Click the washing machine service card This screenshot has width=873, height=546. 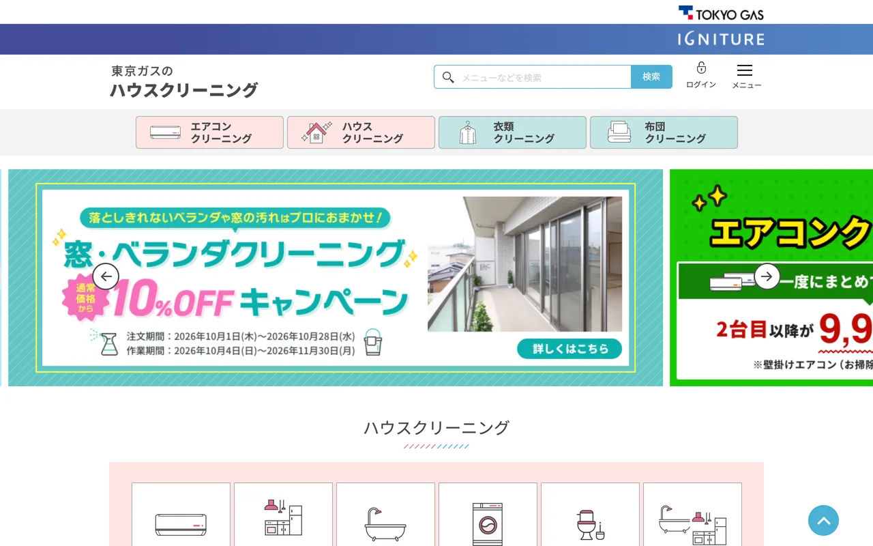(x=488, y=515)
